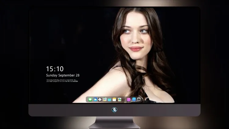
Task: Click the dock's left edge beside Messages
Action: pyautogui.click(x=87, y=99)
